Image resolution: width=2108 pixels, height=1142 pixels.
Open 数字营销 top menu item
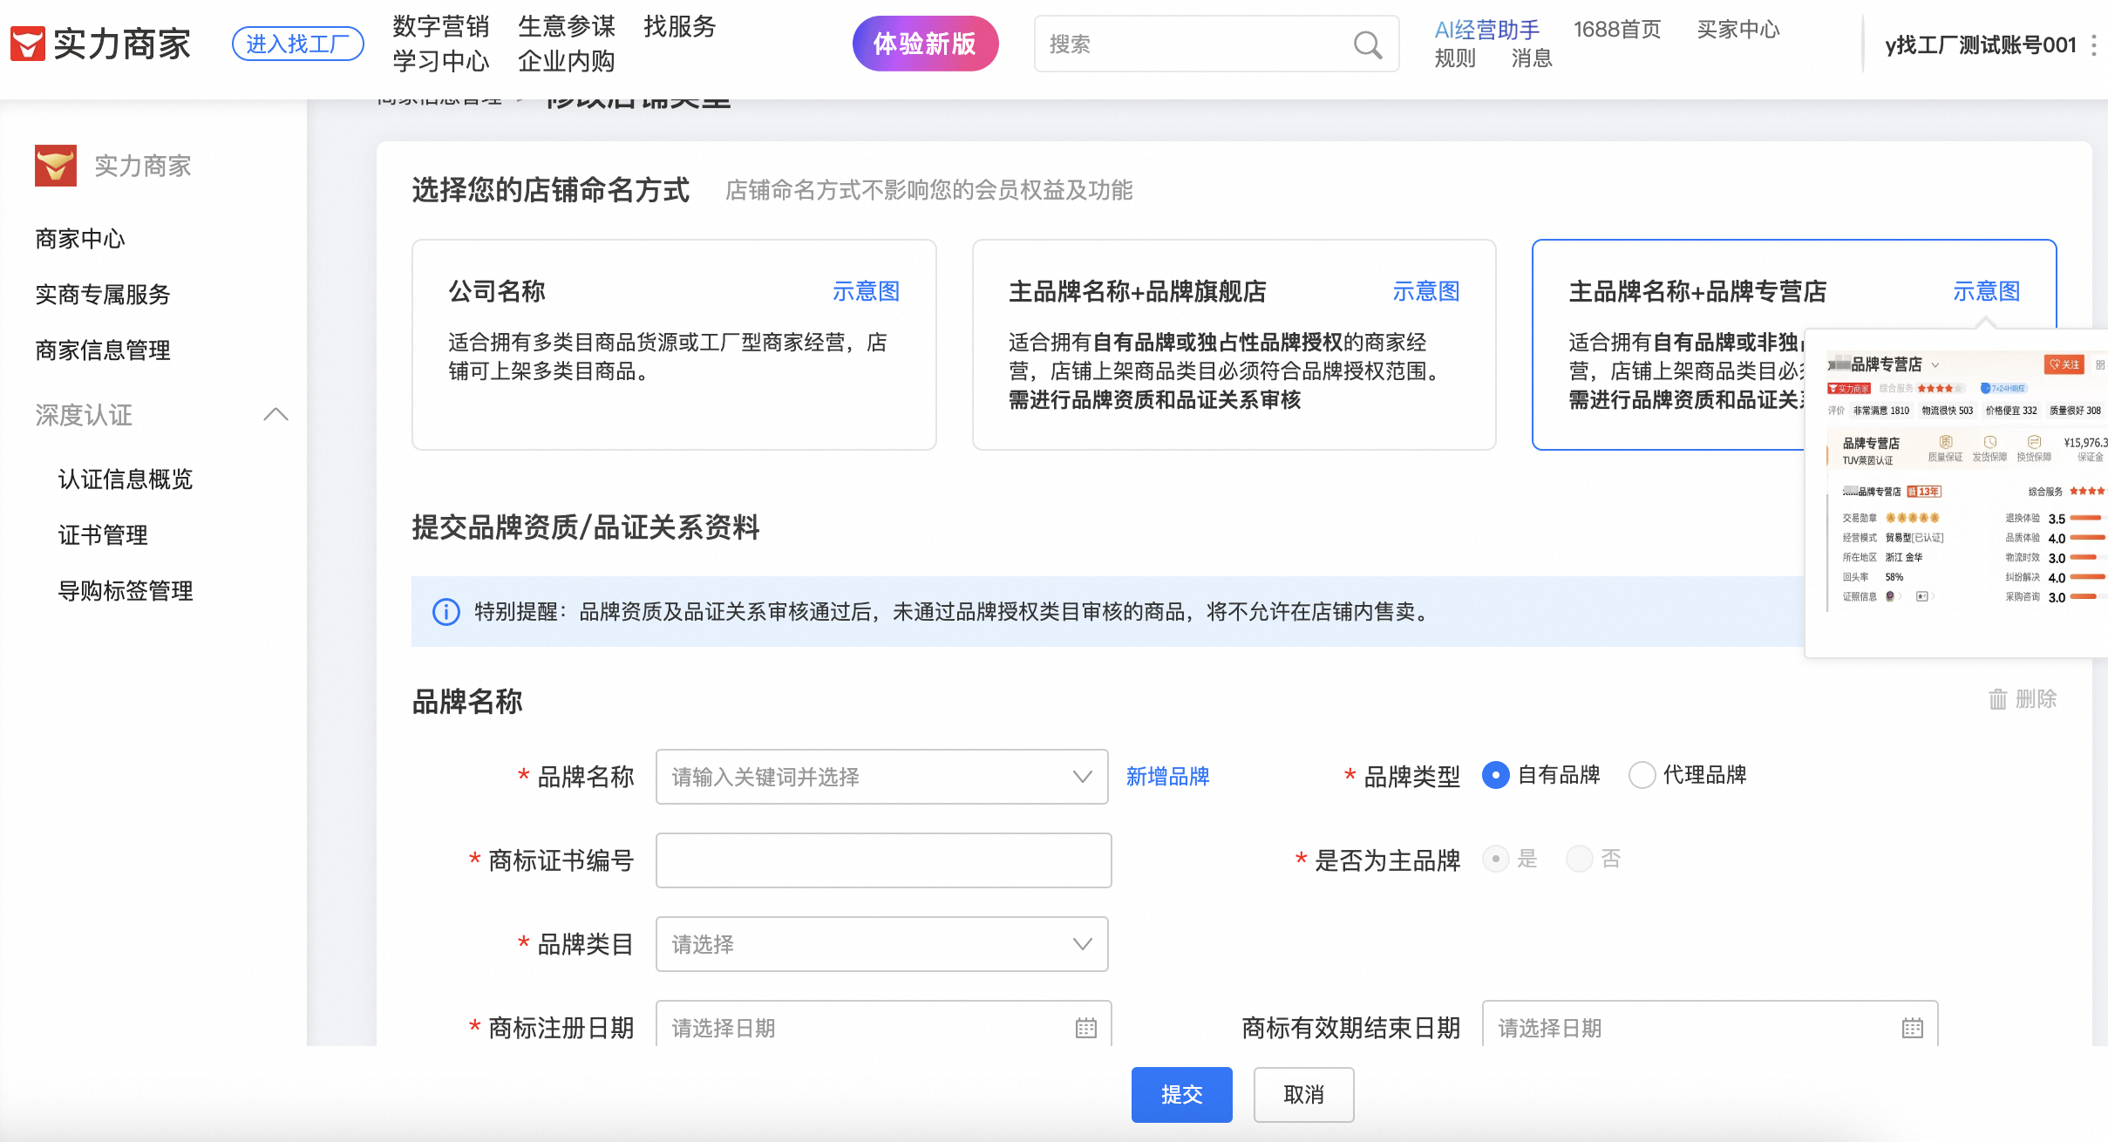point(440,26)
